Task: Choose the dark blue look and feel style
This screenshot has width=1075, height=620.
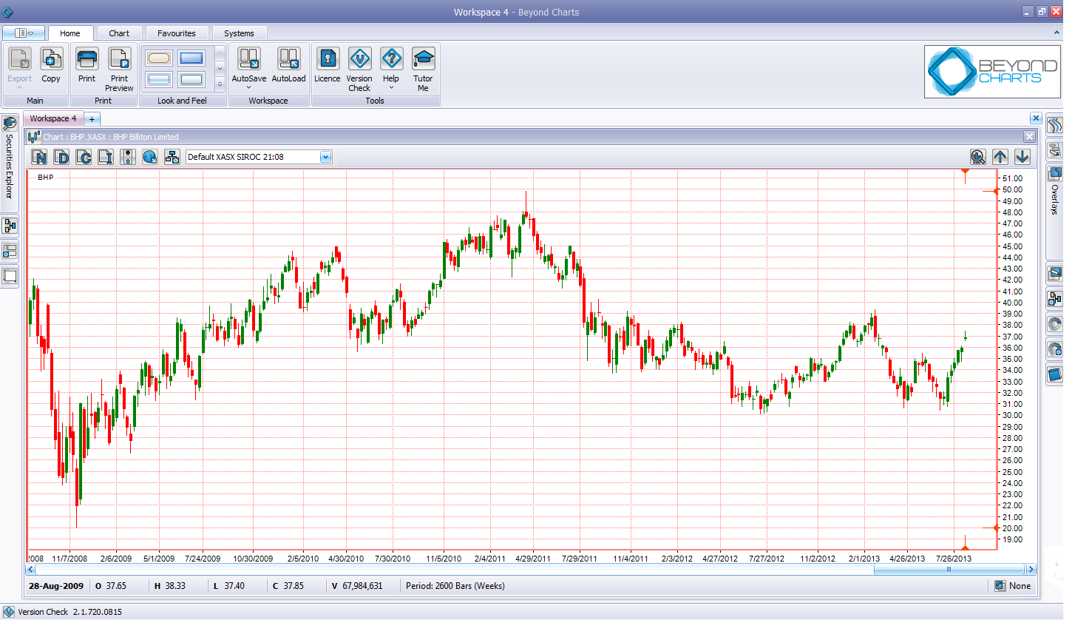Action: pyautogui.click(x=191, y=58)
